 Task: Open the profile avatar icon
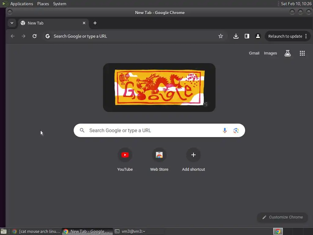coord(258,36)
